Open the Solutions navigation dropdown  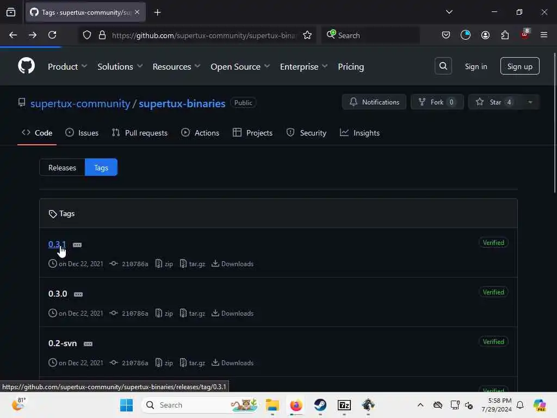coord(120,66)
